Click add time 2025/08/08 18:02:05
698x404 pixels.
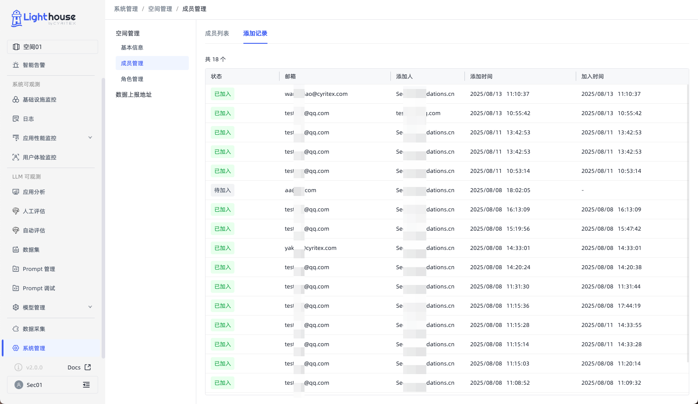tap(500, 190)
